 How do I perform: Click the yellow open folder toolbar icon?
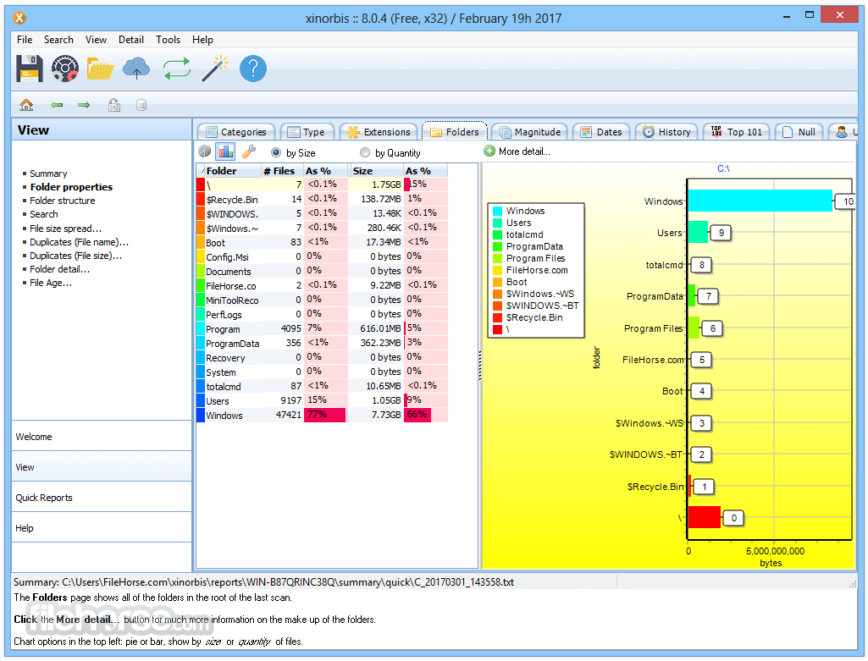point(100,69)
